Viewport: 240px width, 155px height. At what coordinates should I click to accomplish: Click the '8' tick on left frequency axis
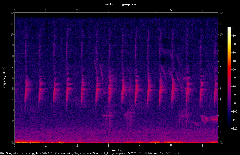click(x=13, y=56)
